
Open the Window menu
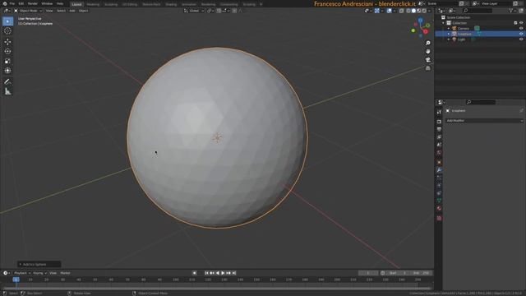point(47,3)
